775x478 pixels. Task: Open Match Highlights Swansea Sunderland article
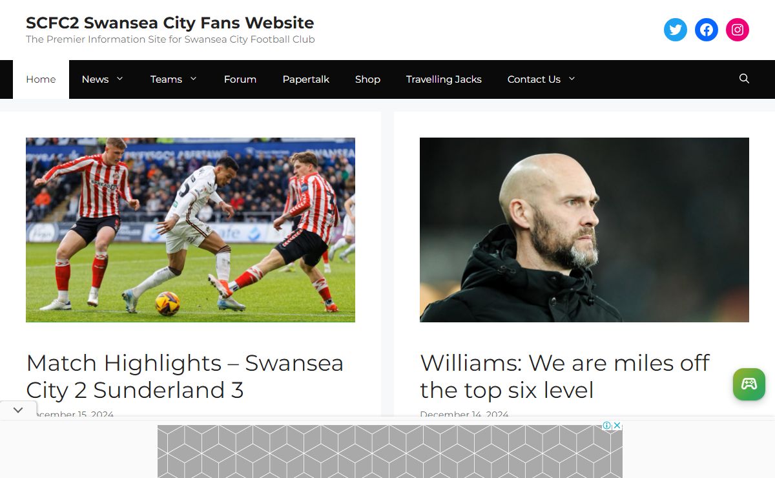click(185, 376)
